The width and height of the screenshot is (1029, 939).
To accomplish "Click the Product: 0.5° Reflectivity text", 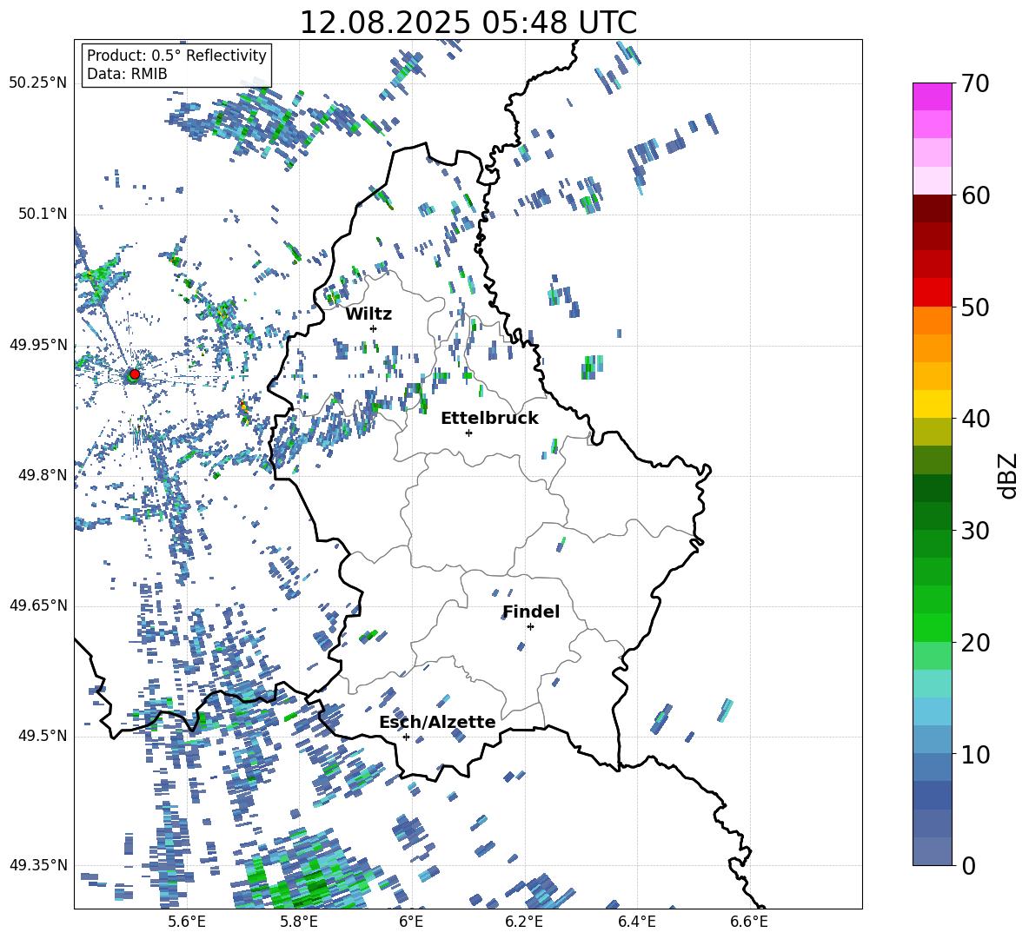I will pos(176,56).
